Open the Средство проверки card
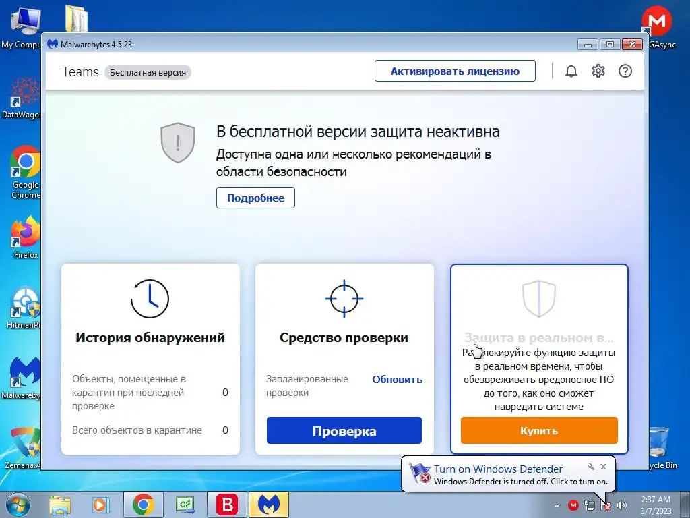 pos(344,359)
